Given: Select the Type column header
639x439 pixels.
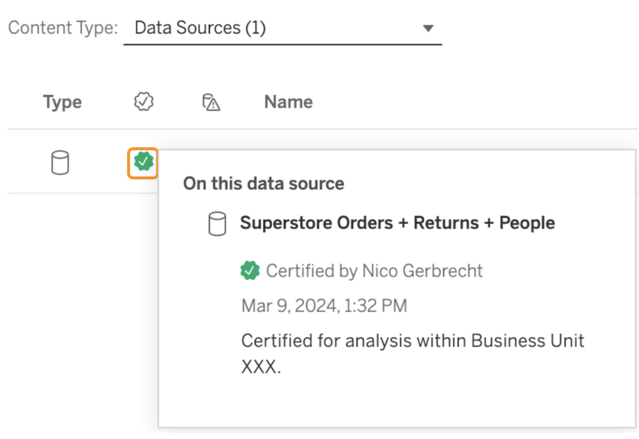Looking at the screenshot, I should click(62, 101).
